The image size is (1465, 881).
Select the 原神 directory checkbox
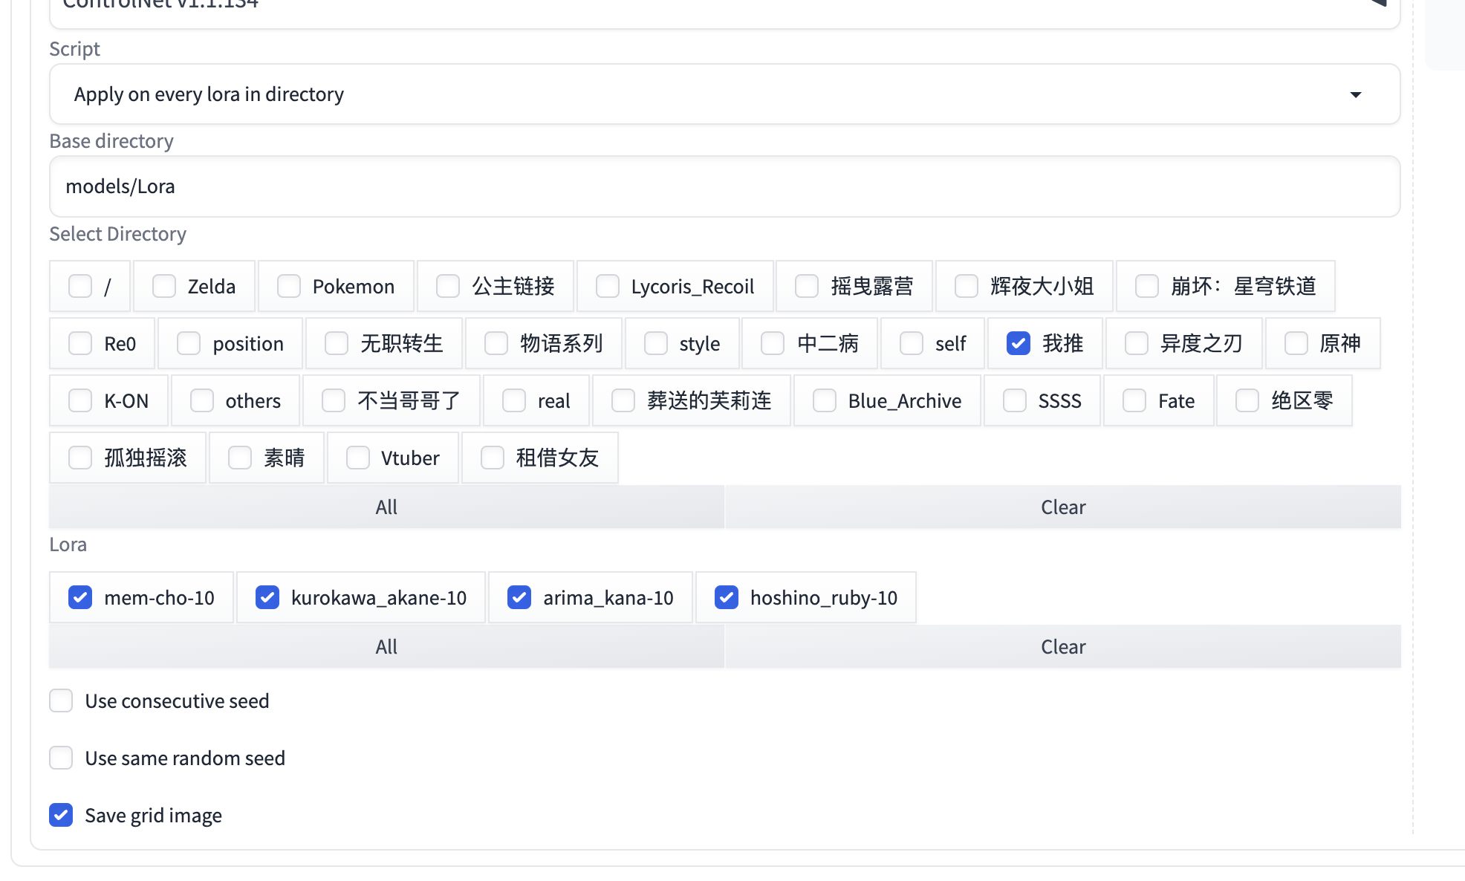1296,343
